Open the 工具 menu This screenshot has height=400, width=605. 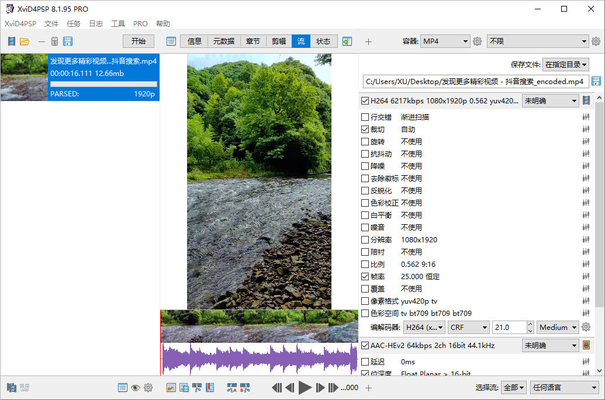coord(118,24)
